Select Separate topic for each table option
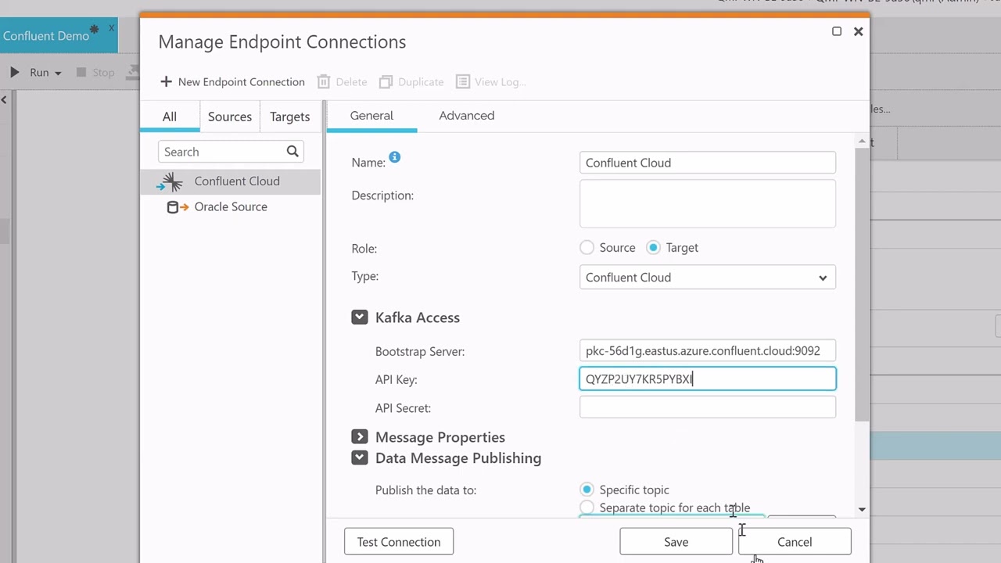The width and height of the screenshot is (1001, 563). 587,507
